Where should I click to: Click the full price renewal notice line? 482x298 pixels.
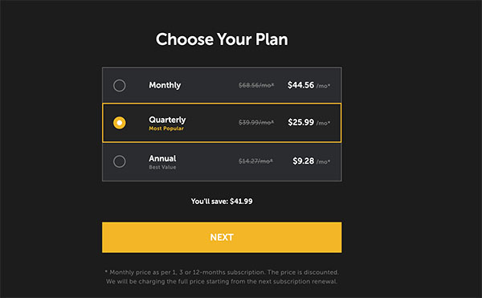[x=222, y=281]
